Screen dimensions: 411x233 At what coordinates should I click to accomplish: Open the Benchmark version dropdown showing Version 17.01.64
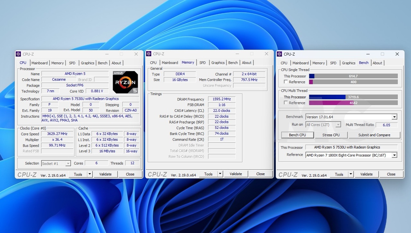tap(394, 117)
